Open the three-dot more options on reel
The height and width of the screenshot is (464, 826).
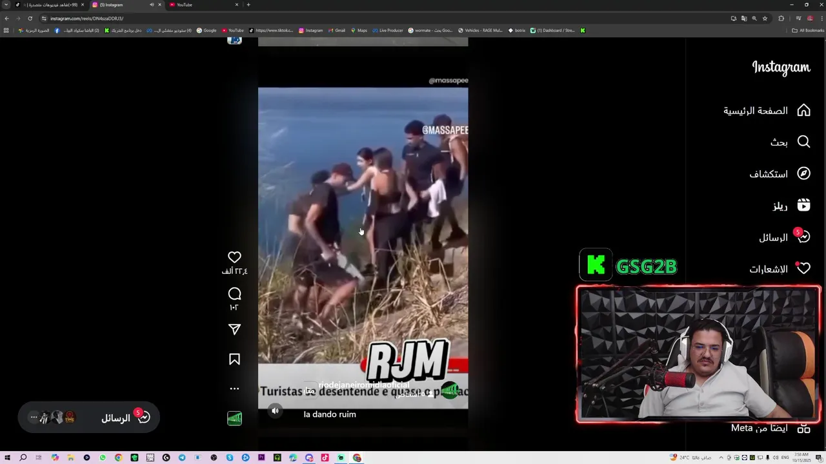click(234, 389)
